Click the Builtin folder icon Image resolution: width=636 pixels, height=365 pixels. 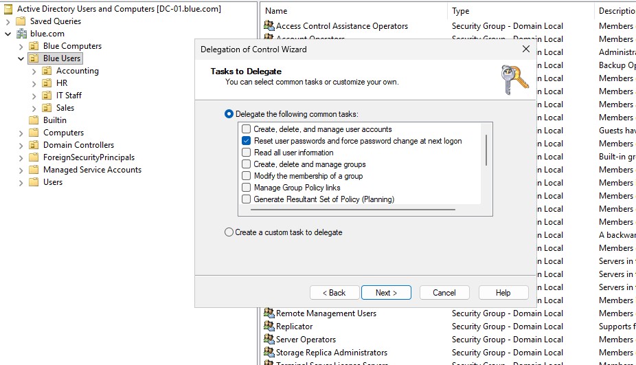tap(34, 120)
